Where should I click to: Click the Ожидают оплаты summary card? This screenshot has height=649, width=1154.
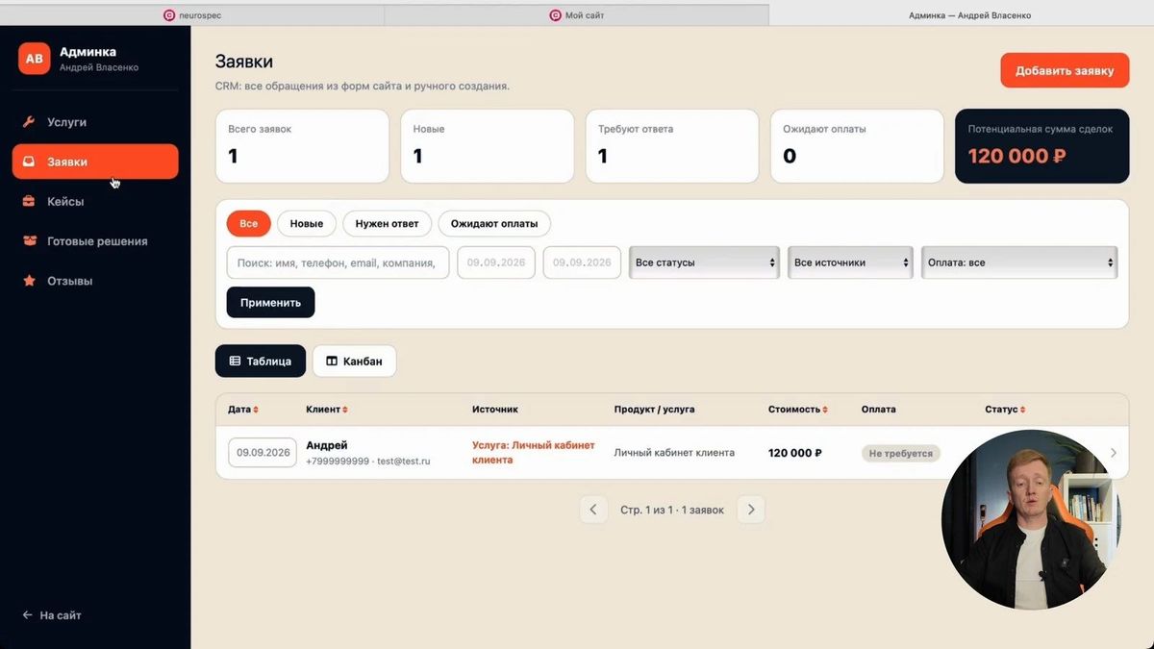point(857,146)
